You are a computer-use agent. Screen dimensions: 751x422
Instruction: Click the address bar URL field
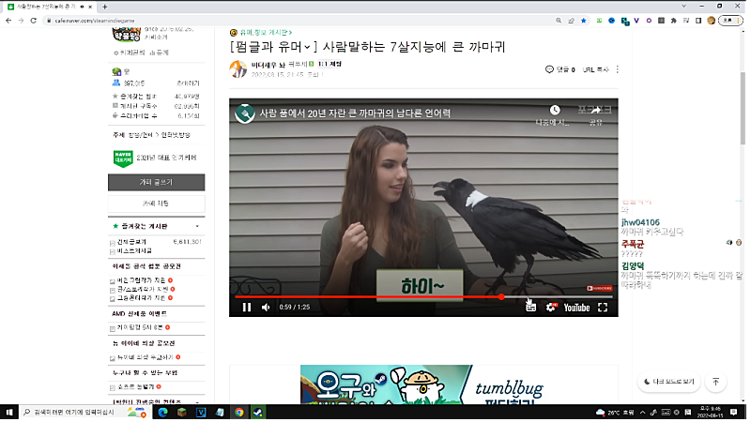click(297, 21)
